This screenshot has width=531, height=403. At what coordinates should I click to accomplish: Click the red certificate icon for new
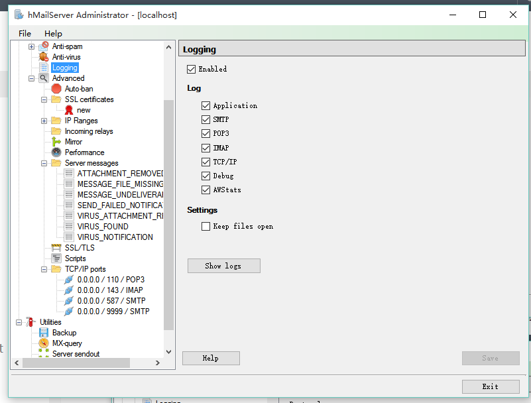[69, 110]
